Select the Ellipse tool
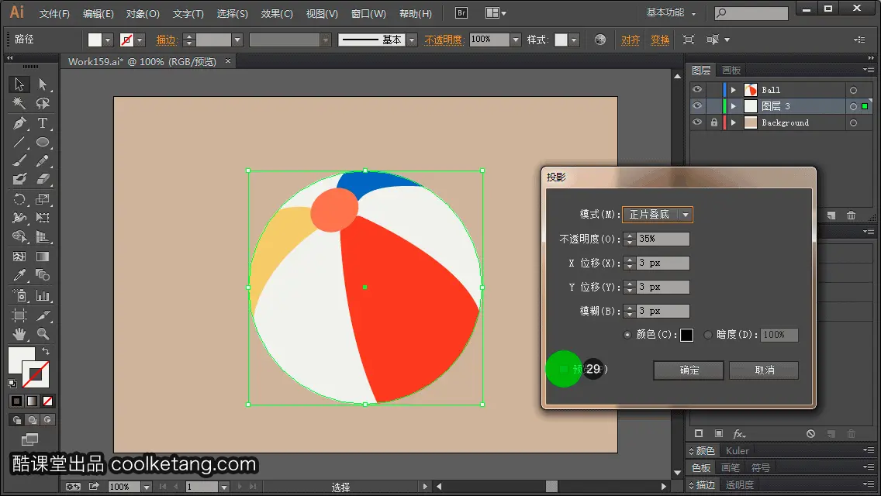Image resolution: width=881 pixels, height=496 pixels. pyautogui.click(x=43, y=142)
